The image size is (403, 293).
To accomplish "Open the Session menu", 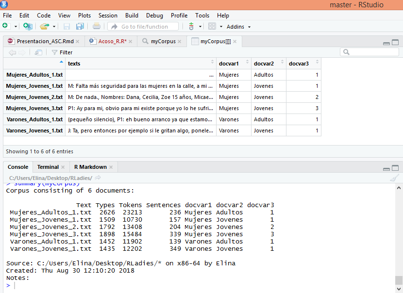I will (x=108, y=16).
